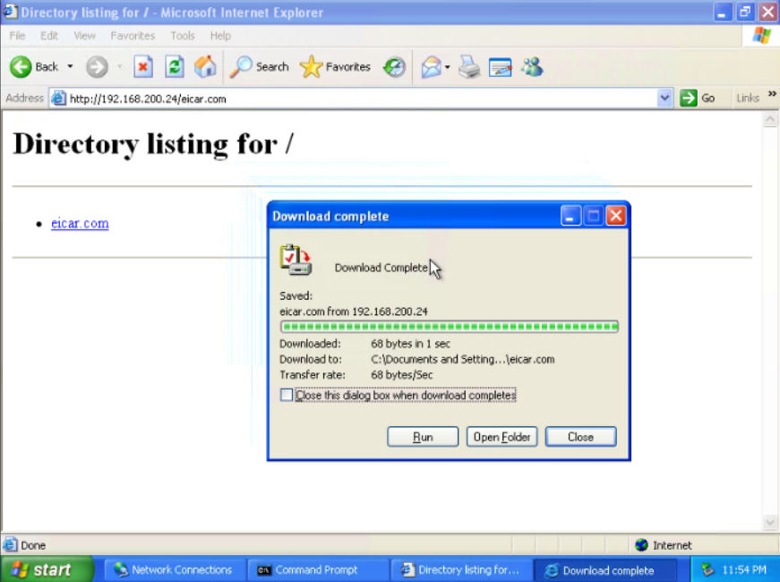780x582 pixels.
Task: Click the green download progress bar
Action: [x=450, y=327]
